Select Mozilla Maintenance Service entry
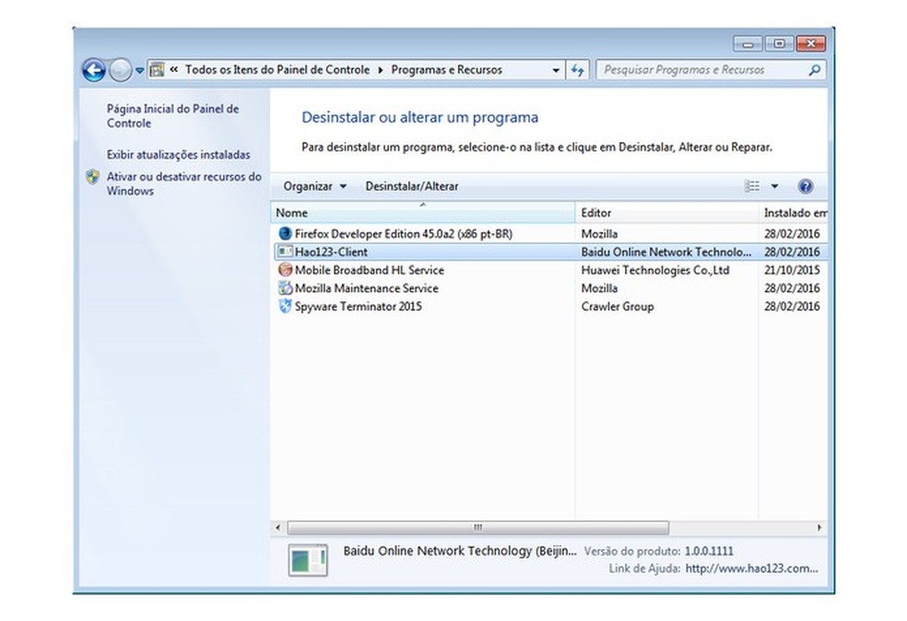The image size is (907, 621). [x=549, y=288]
